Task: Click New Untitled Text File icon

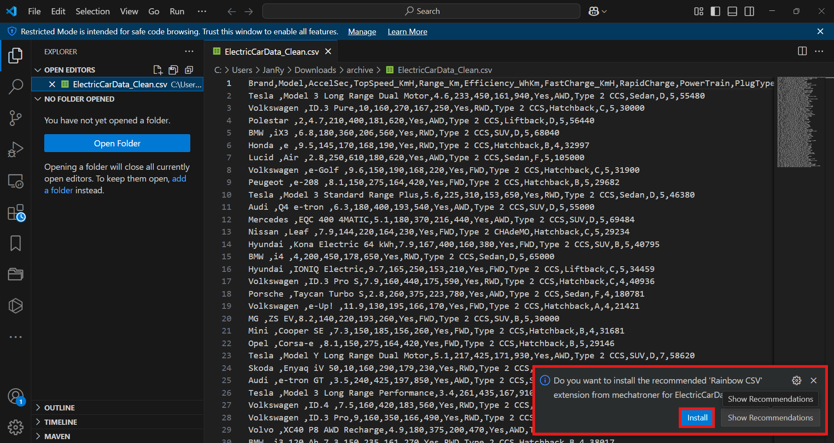Action: (x=158, y=70)
